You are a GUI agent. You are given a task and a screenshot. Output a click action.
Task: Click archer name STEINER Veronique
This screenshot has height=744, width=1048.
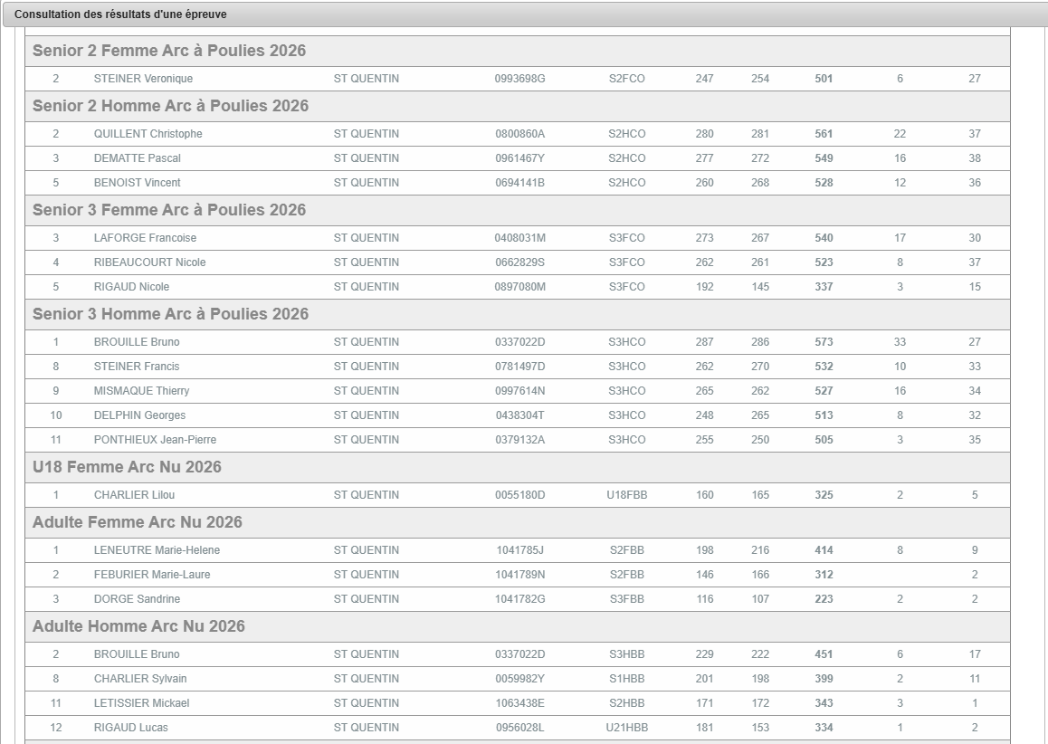pyautogui.click(x=143, y=79)
